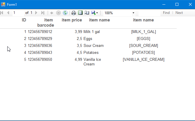Go to next page arrow

(x=36, y=13)
